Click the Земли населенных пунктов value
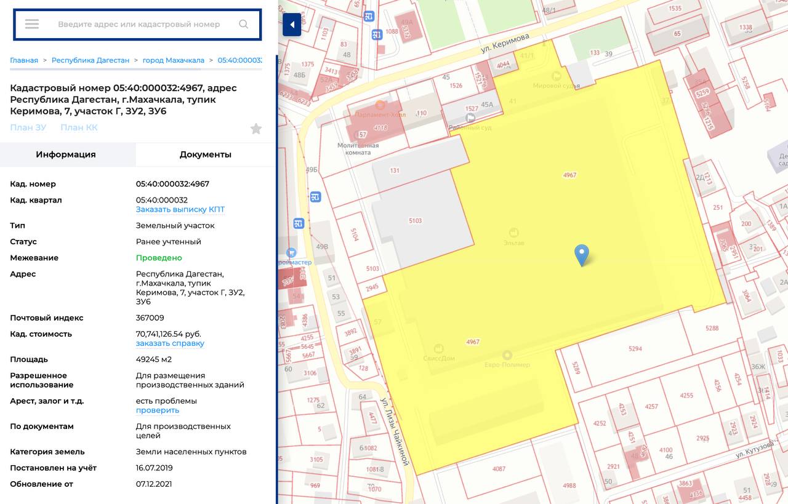The height and width of the screenshot is (504, 788). pos(191,452)
